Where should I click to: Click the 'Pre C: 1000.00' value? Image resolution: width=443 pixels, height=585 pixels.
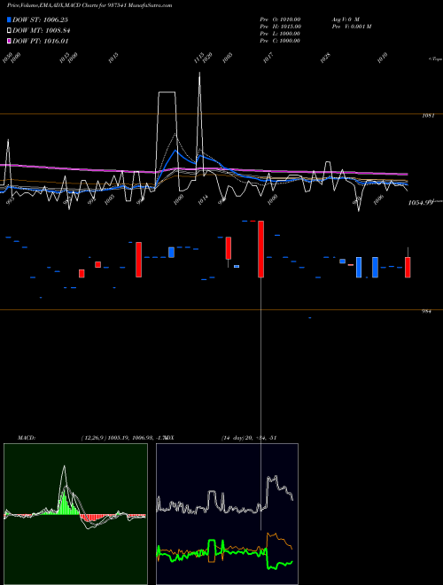pyautogui.click(x=280, y=41)
